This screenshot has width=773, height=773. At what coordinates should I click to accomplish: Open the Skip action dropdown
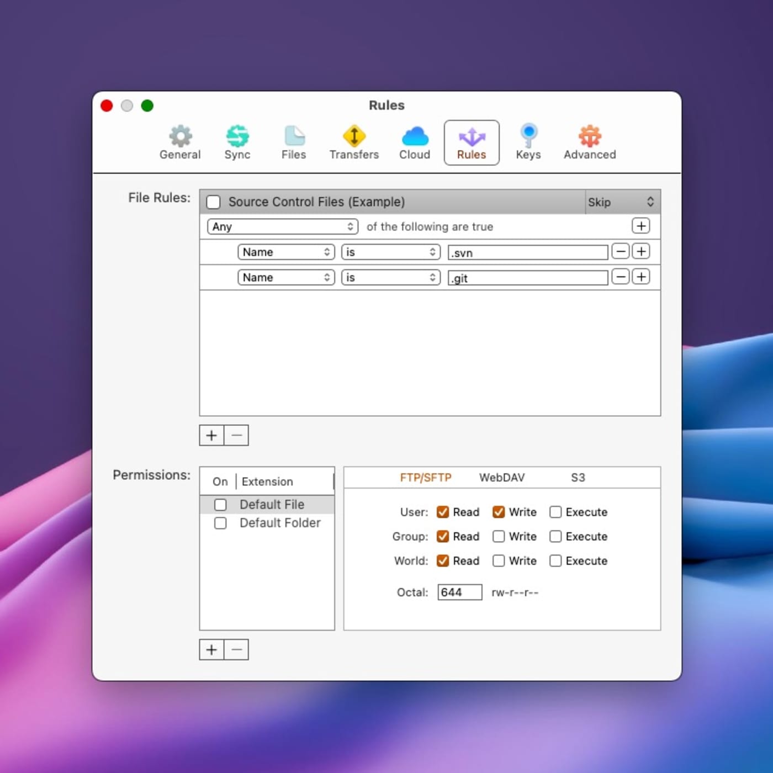coord(621,202)
